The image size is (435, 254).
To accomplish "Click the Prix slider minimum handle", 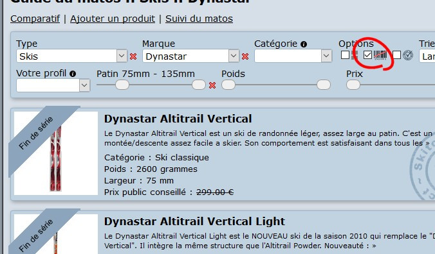I will click(353, 85).
